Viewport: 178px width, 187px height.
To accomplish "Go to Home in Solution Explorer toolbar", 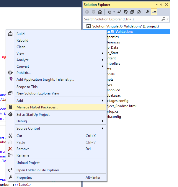I will [100, 12].
